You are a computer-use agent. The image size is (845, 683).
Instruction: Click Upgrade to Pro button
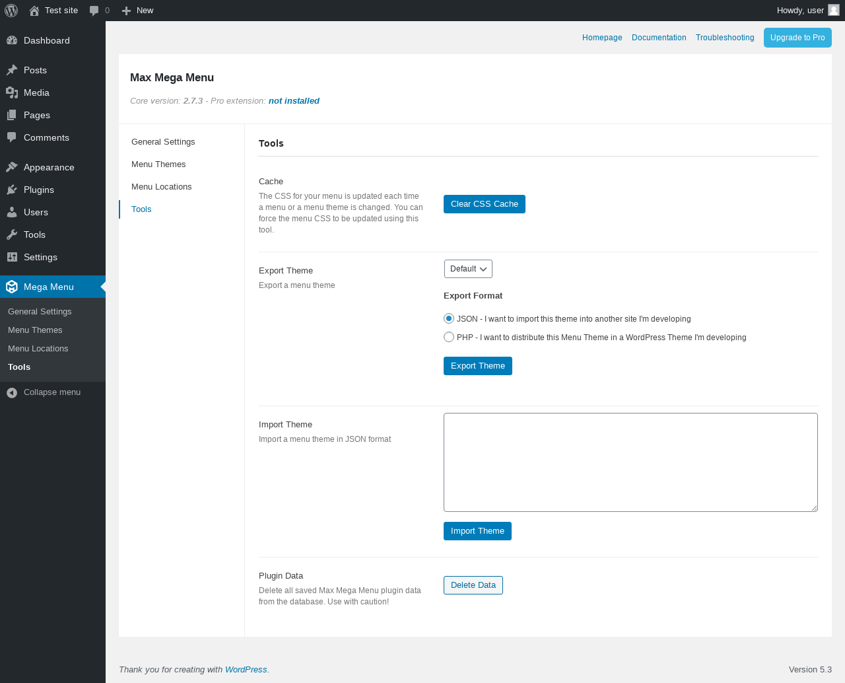797,38
